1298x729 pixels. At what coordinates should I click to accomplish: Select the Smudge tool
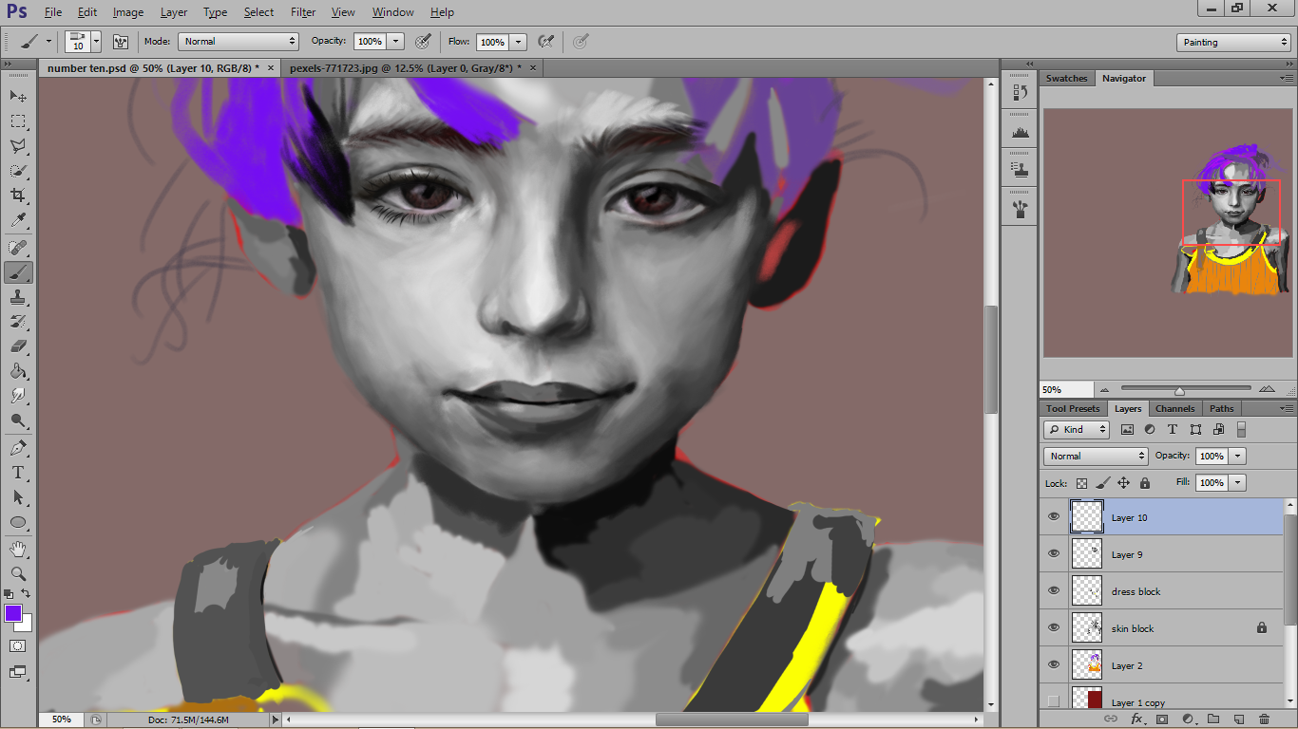18,396
